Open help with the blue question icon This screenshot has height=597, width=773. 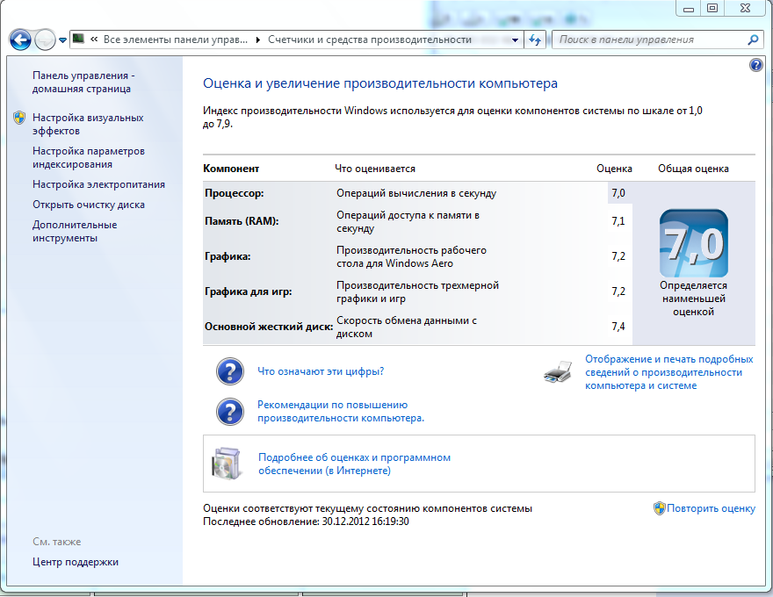[756, 65]
